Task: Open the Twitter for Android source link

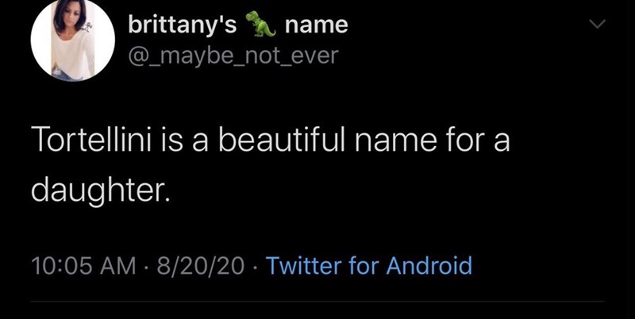Action: pyautogui.click(x=369, y=264)
